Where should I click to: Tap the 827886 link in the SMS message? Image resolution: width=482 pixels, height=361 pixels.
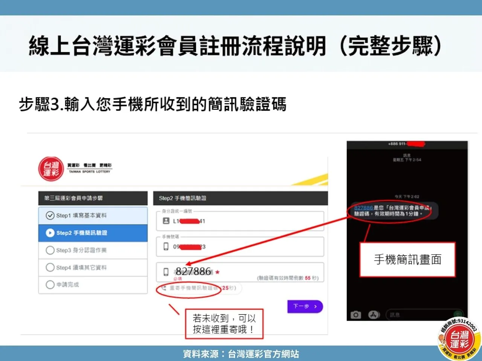pos(363,208)
